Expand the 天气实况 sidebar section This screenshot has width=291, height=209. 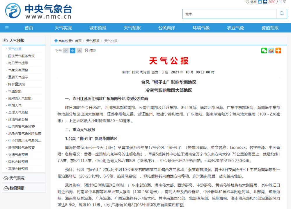(x=24, y=178)
